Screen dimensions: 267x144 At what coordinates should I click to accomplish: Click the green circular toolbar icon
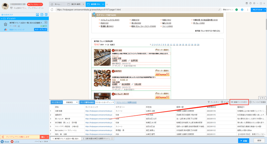pos(237,10)
